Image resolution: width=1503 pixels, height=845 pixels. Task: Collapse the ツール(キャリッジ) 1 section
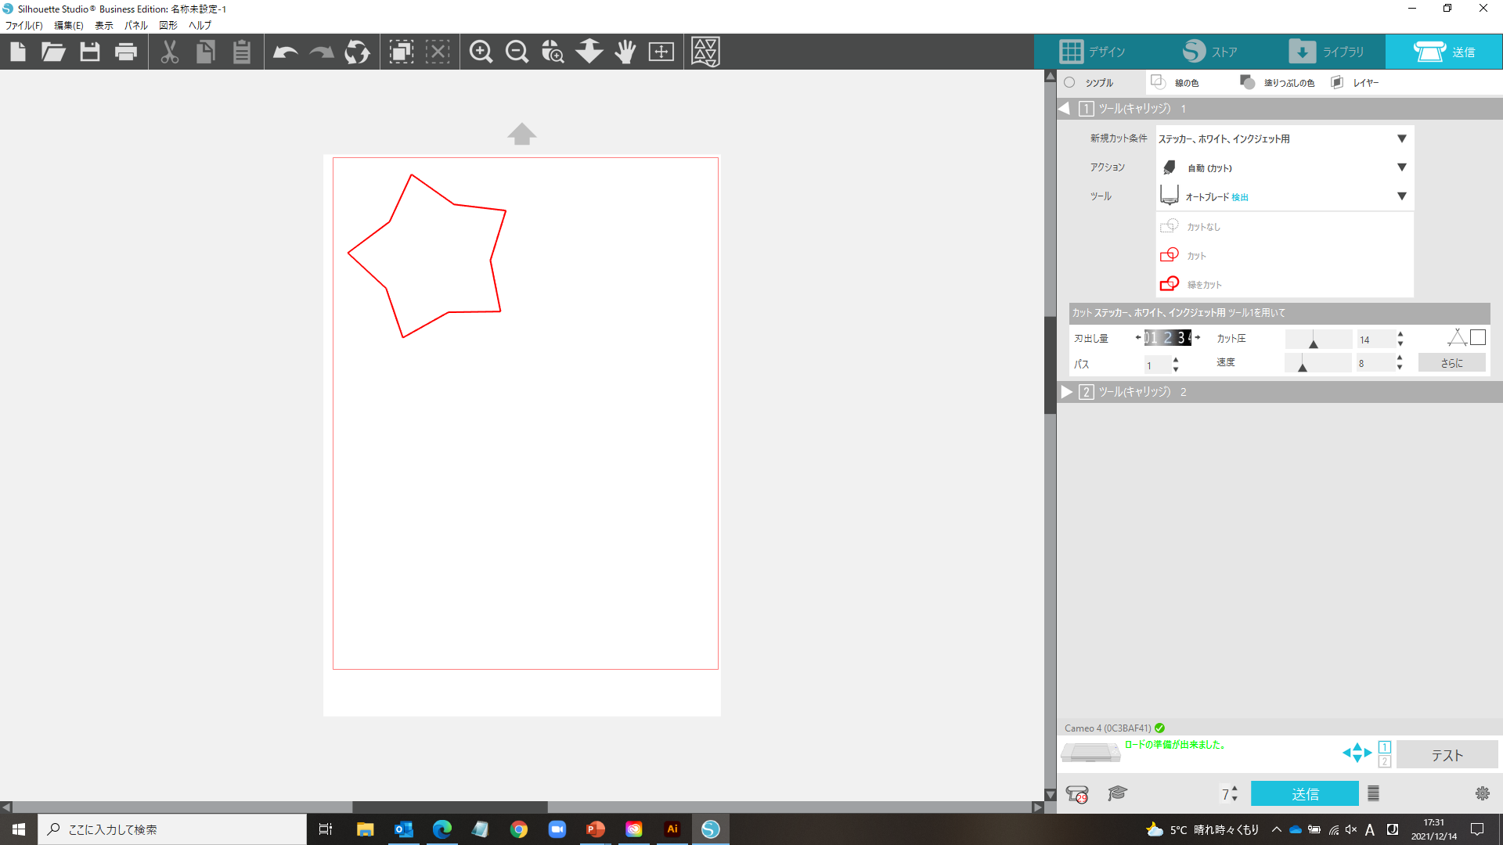tap(1065, 109)
